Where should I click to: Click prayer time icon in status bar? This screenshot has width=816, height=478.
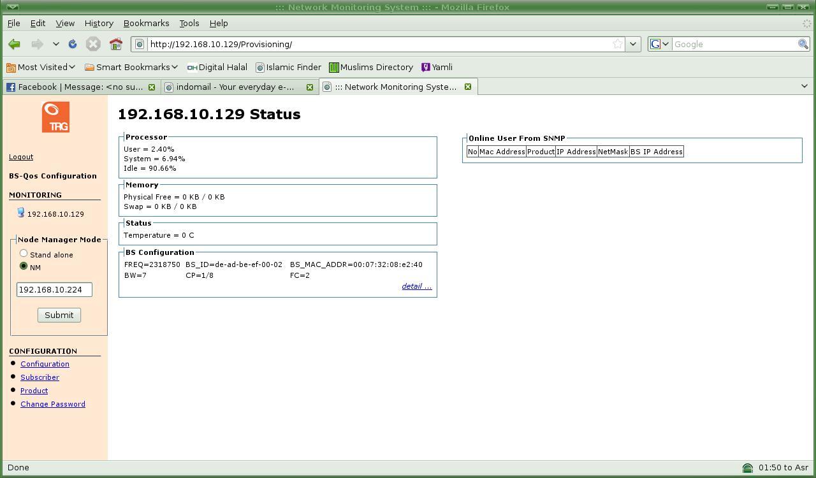tap(747, 468)
